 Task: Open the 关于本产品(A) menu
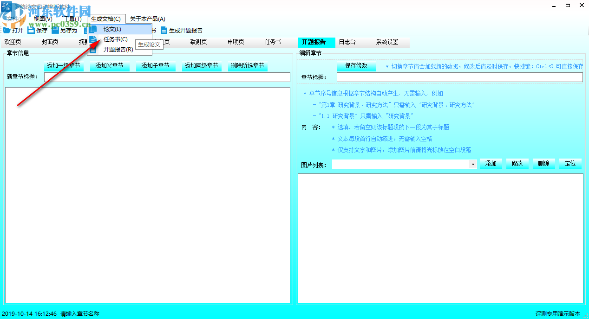[x=147, y=19]
